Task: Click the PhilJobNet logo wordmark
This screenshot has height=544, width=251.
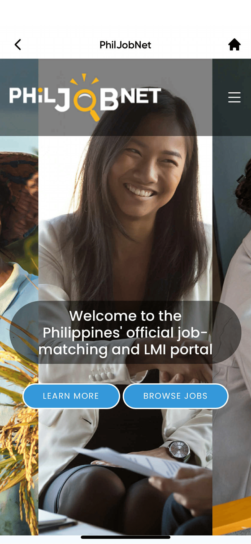Action: (x=85, y=97)
